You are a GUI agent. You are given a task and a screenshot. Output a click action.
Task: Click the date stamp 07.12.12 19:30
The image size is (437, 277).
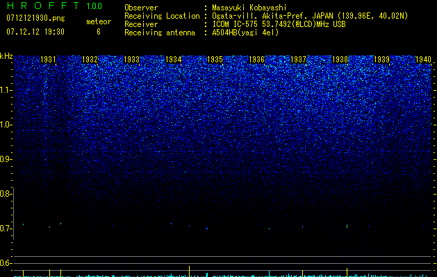tap(35, 32)
